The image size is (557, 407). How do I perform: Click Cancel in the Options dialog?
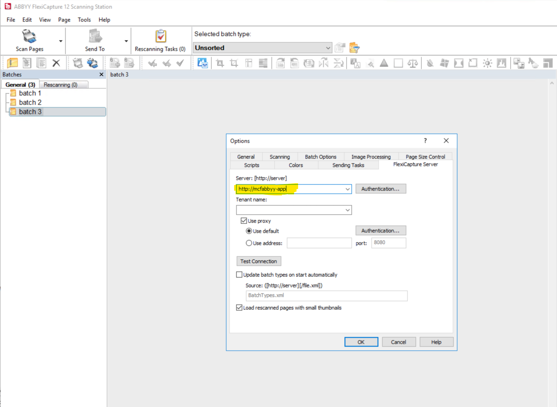tap(399, 342)
